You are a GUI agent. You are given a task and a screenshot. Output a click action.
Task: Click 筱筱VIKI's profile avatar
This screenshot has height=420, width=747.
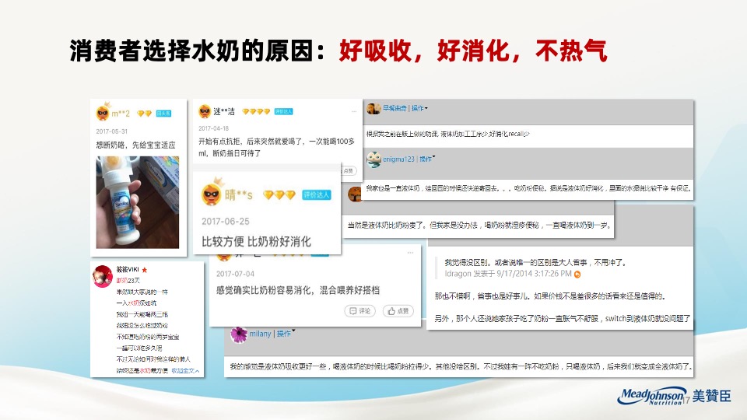pyautogui.click(x=103, y=277)
